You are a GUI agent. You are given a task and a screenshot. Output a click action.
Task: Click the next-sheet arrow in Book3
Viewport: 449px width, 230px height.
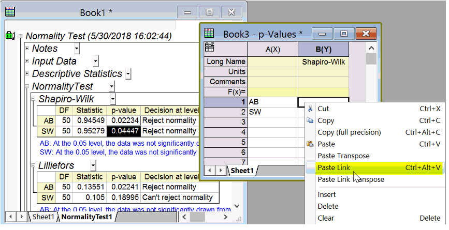point(221,171)
